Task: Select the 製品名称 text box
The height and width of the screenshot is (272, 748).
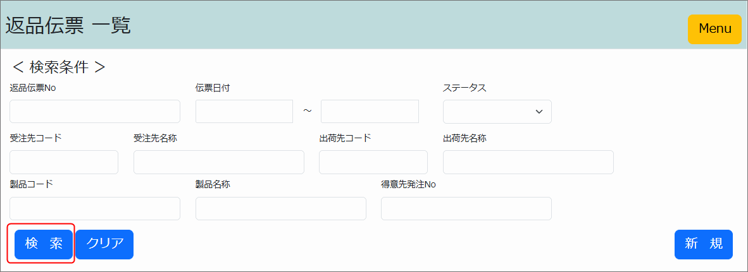Action: tap(280, 209)
